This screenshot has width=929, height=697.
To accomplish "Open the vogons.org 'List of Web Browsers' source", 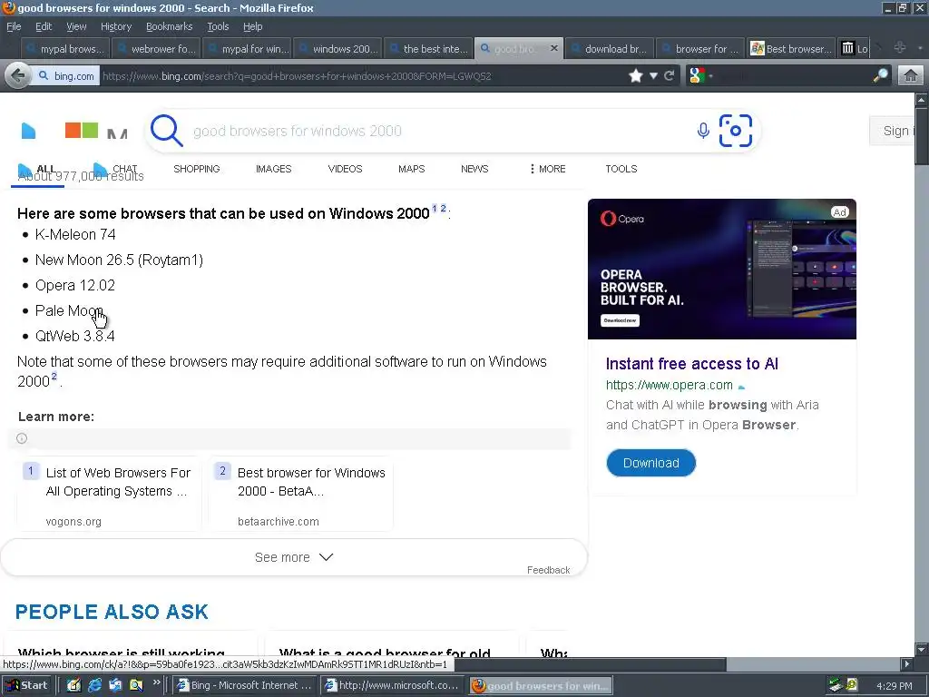I will [109, 494].
